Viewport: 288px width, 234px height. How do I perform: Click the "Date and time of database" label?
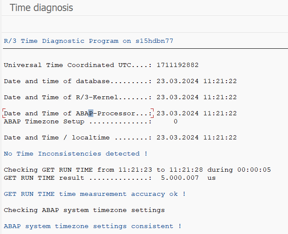(56, 81)
